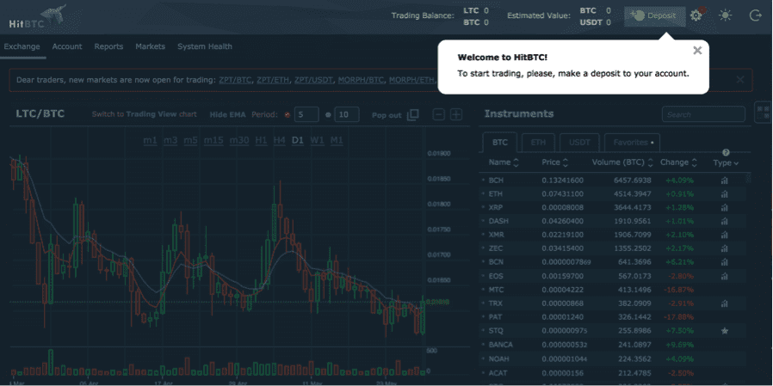Select the M1 monthly chart timeframe
773x386 pixels.
[x=337, y=140]
